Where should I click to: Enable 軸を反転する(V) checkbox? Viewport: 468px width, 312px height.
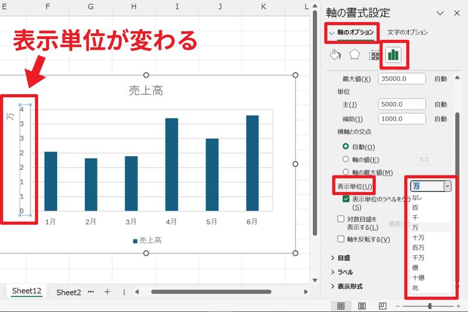point(341,239)
